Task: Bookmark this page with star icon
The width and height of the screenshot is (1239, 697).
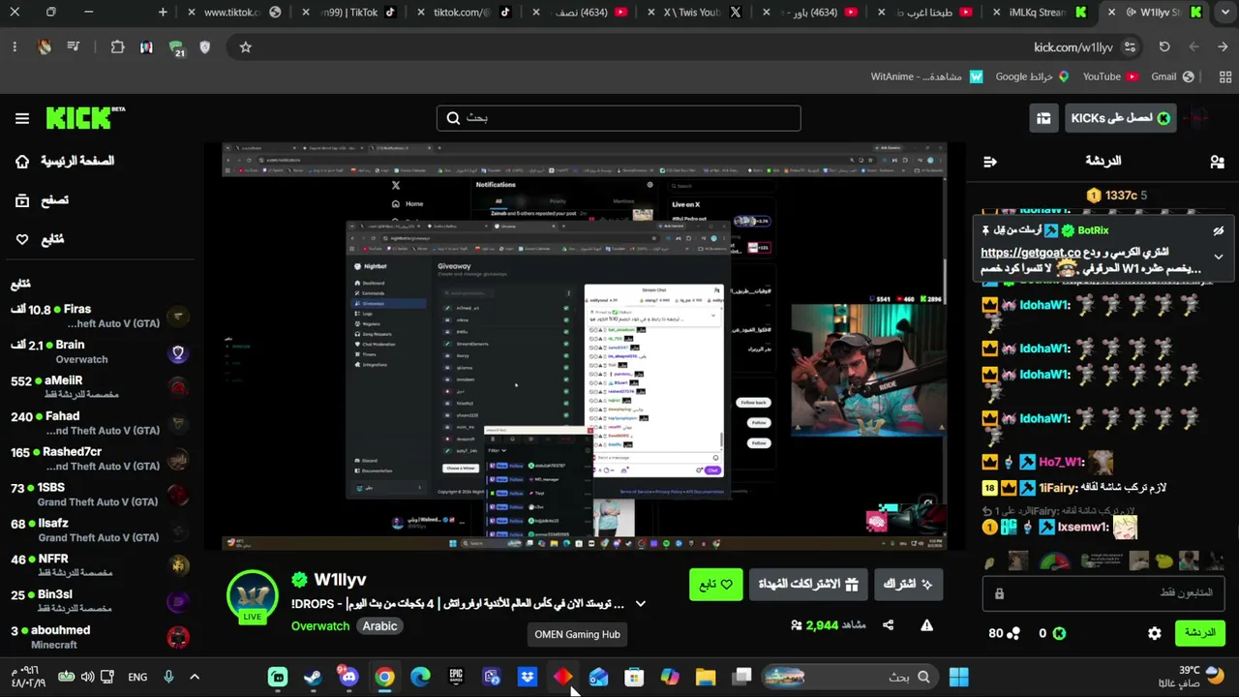Action: coord(246,46)
